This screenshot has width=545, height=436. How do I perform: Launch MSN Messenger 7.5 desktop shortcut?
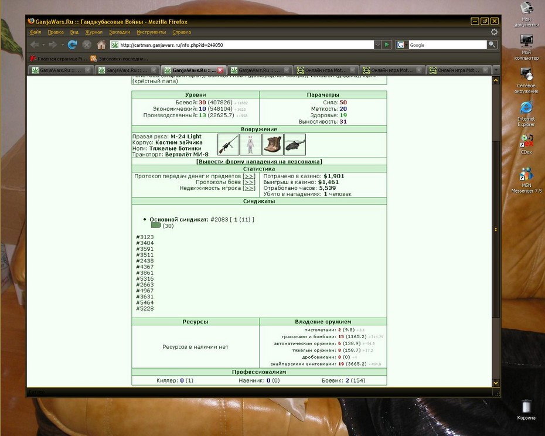click(526, 180)
